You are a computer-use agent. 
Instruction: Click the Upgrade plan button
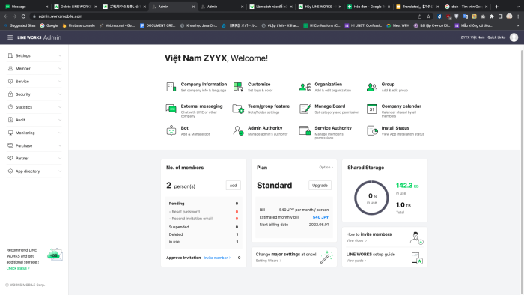point(320,186)
